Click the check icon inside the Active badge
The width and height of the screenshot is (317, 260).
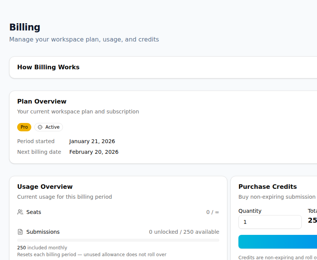click(40, 127)
